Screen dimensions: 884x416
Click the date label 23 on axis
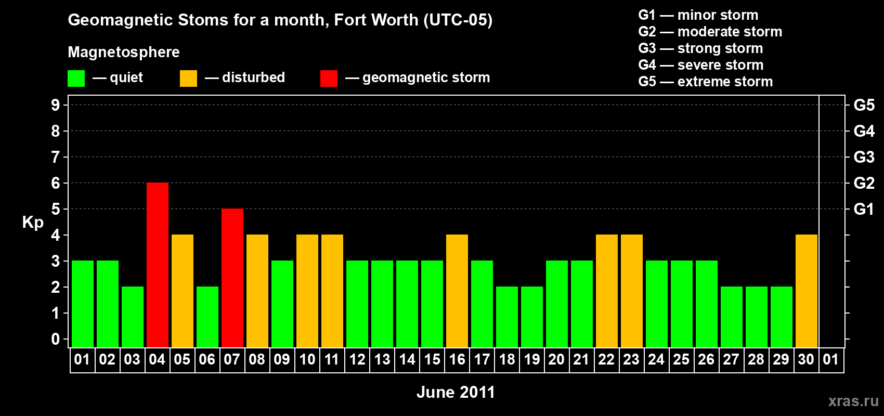point(631,360)
